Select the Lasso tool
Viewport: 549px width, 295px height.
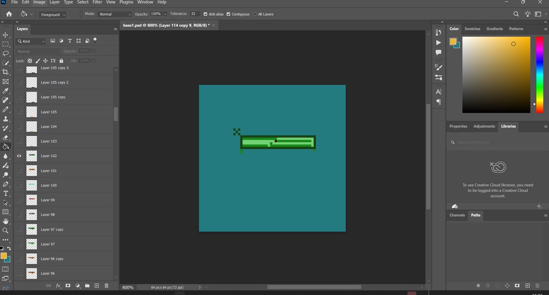(x=5, y=54)
